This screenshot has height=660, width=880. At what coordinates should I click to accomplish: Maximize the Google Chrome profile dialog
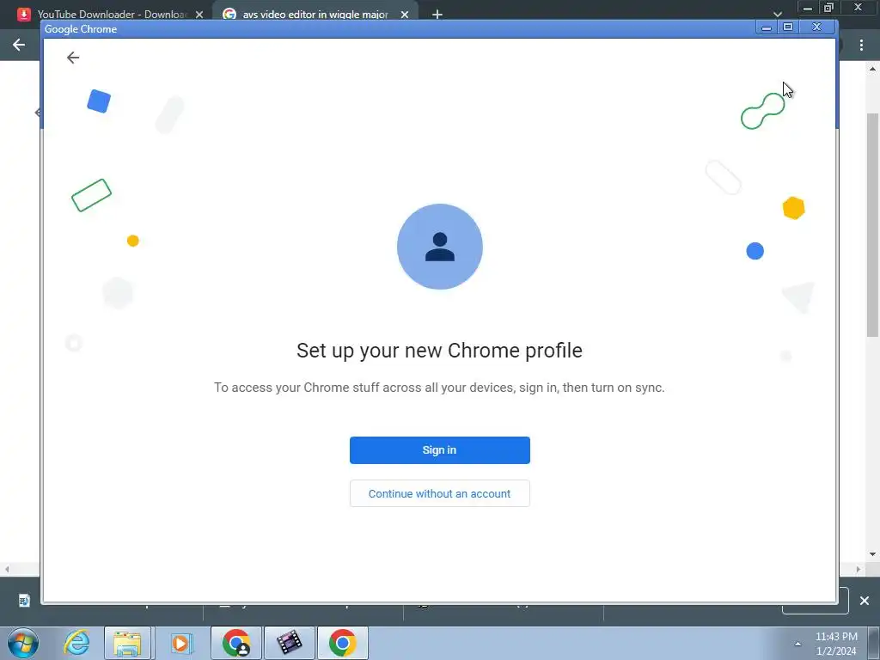[x=788, y=27]
